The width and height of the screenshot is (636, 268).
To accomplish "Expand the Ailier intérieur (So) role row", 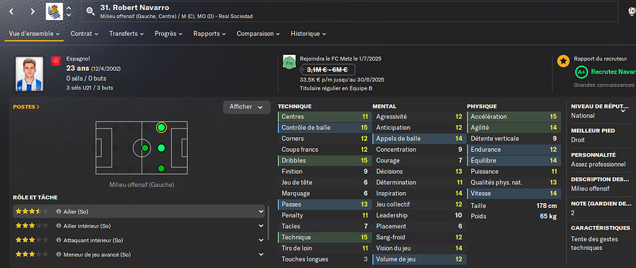I will (261, 226).
